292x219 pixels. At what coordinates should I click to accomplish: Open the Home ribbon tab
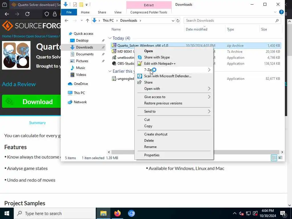click(x=85, y=12)
